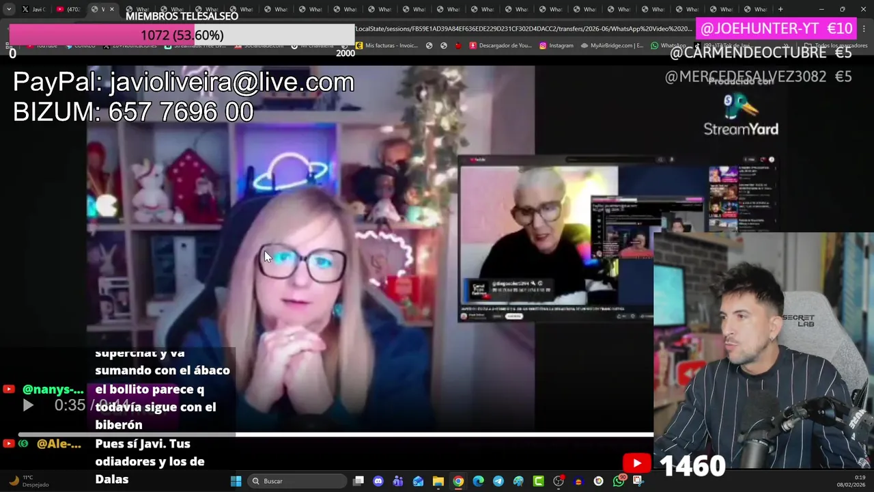Click the PayPal email text overlay

tap(184, 82)
